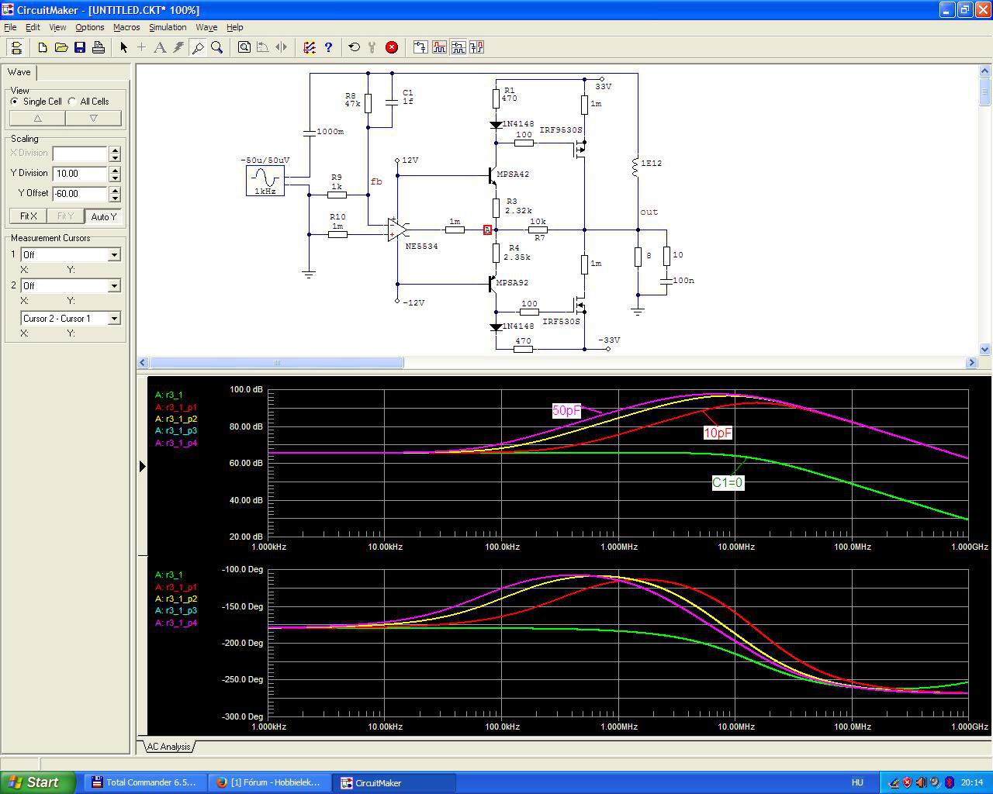Select the All Cells radio button

coord(72,102)
